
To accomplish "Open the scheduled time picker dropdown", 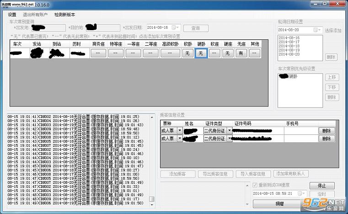I will pyautogui.click(x=302, y=193).
